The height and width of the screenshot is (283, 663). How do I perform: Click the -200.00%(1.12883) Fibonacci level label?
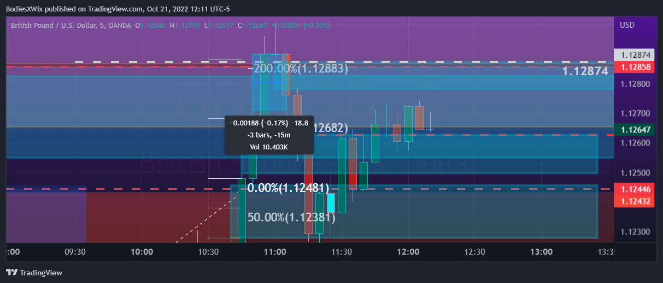coord(297,69)
